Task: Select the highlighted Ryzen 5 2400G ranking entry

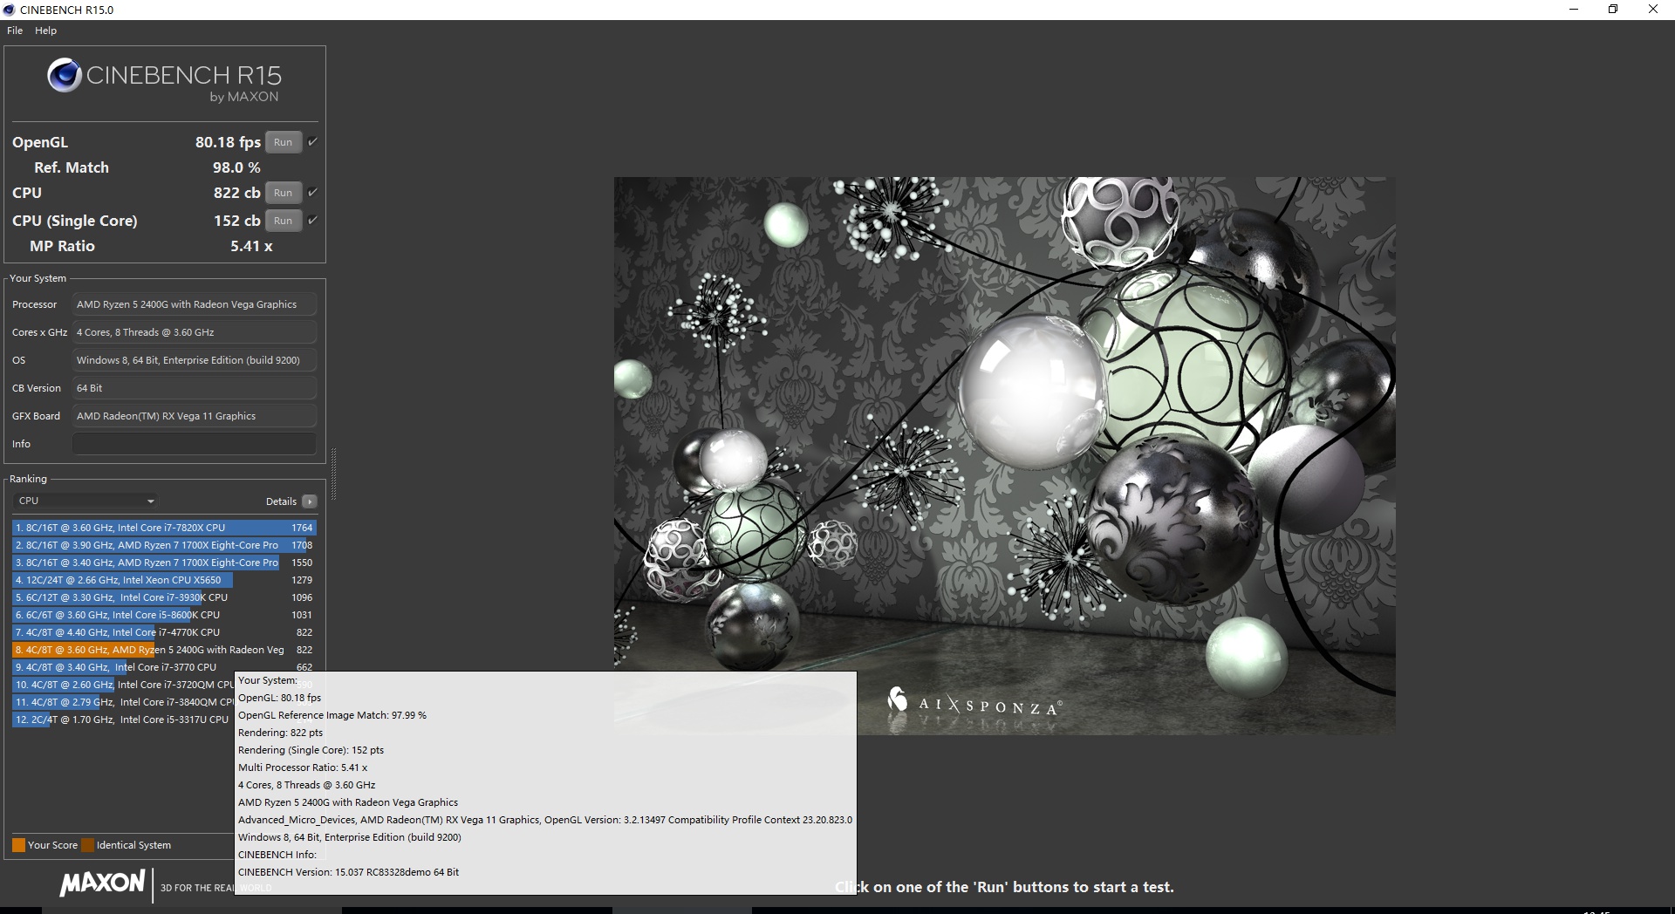Action: 164,650
